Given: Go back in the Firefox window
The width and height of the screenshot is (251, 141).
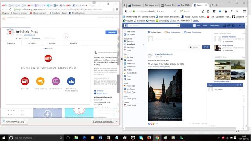Looking at the screenshot, I should [x=126, y=11].
